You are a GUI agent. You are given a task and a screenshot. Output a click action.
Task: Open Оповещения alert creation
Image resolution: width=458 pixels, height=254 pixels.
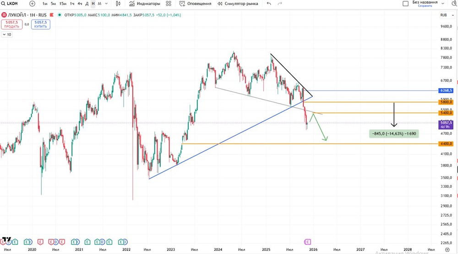coord(195,4)
